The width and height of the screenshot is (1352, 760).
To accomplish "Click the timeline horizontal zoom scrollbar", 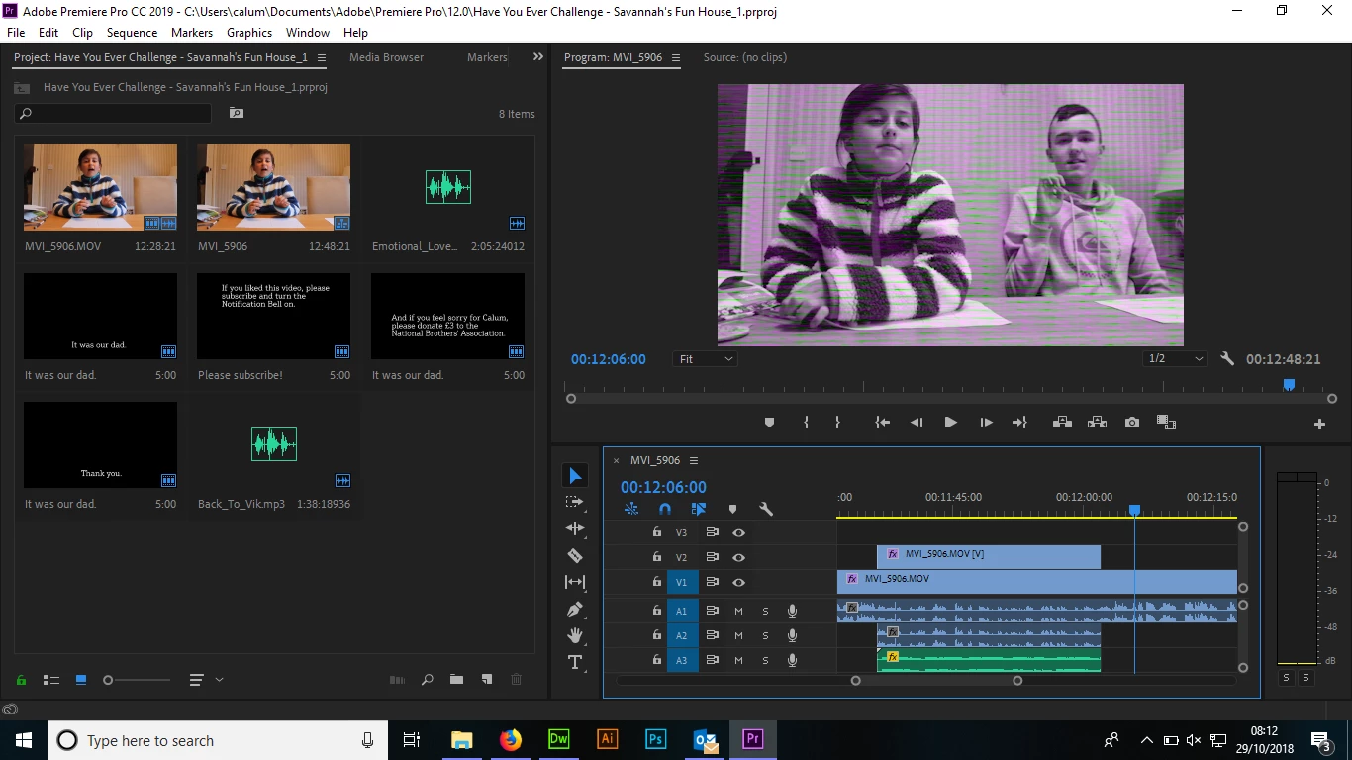I will tap(936, 680).
